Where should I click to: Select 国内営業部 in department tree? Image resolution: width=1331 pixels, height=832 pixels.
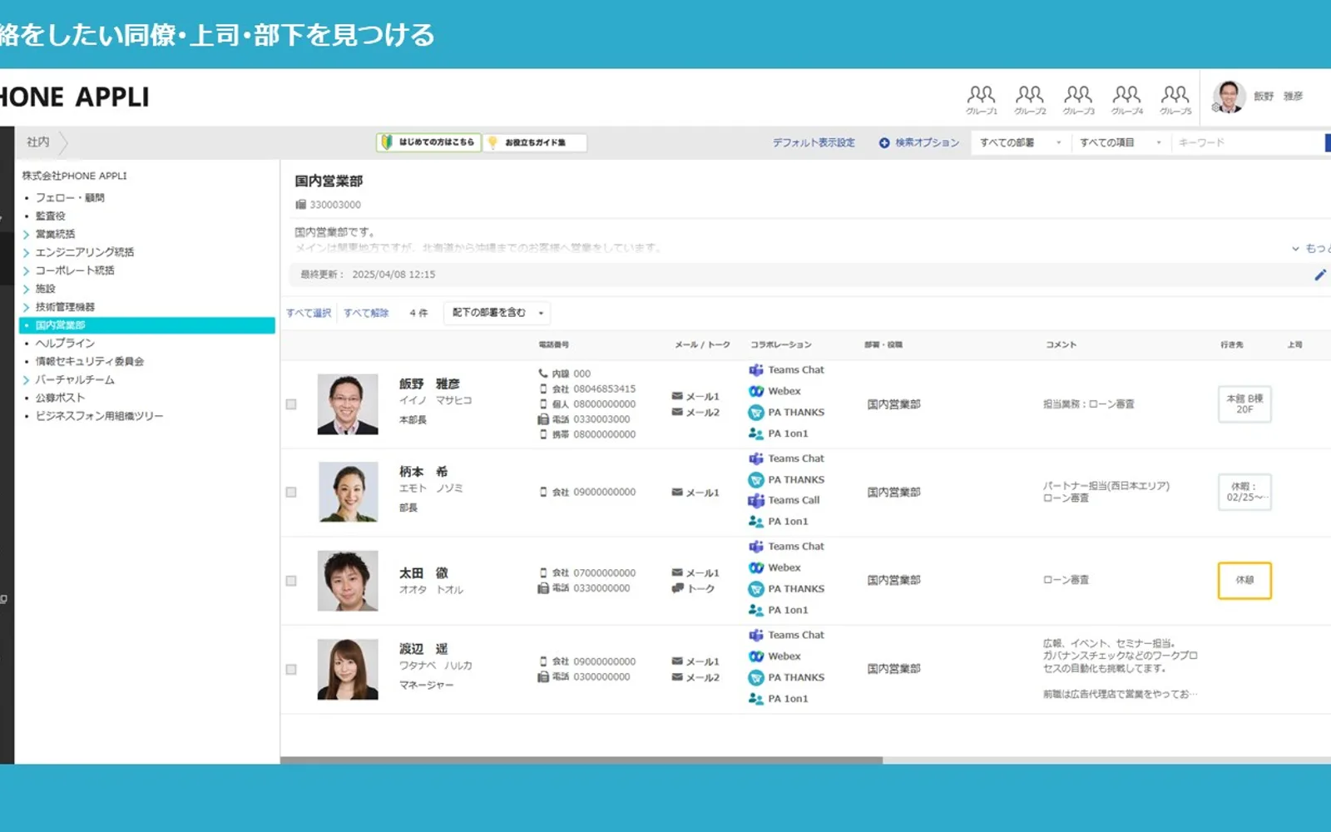point(147,325)
